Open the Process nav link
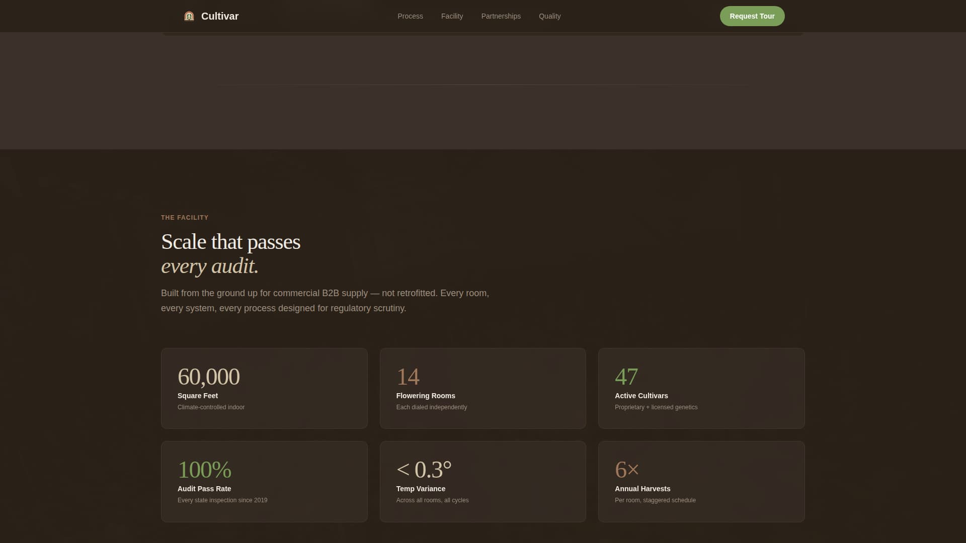Image resolution: width=966 pixels, height=543 pixels. click(410, 16)
